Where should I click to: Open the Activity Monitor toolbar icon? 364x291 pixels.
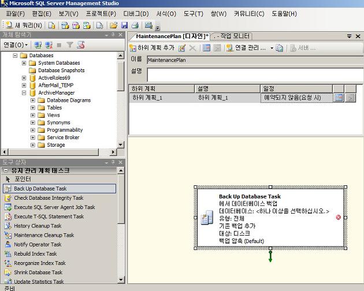pyautogui.click(x=148, y=25)
